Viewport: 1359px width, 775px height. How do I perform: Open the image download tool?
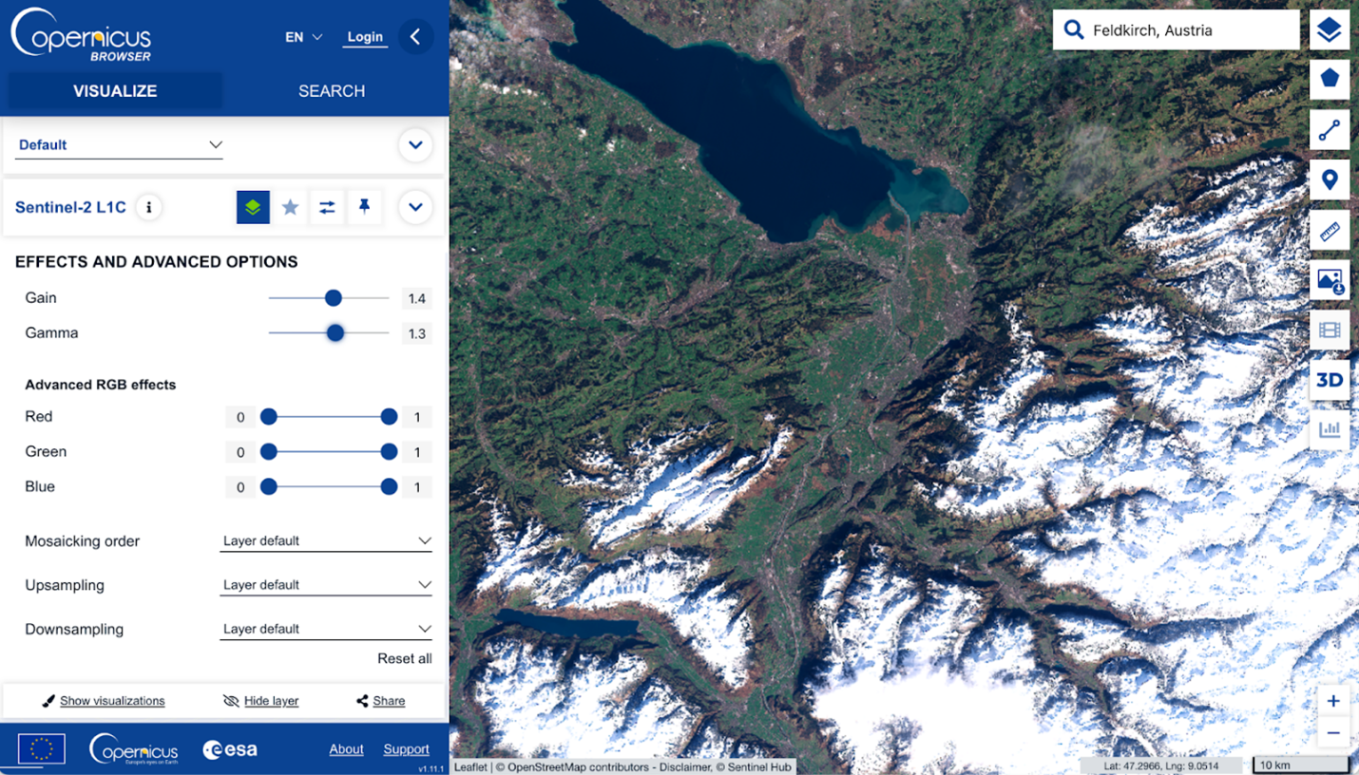click(x=1329, y=280)
